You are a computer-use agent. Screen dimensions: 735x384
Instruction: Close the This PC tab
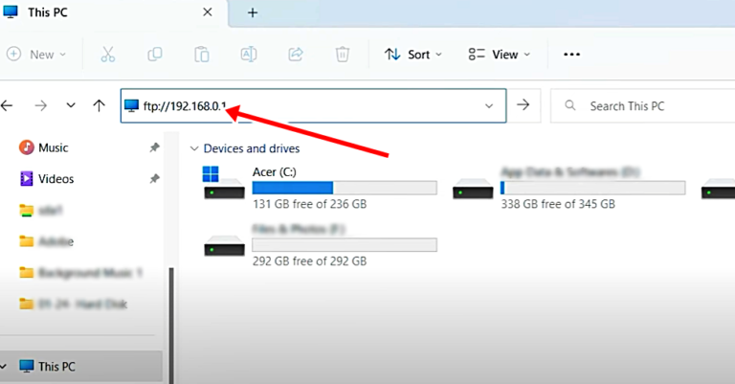(x=207, y=12)
